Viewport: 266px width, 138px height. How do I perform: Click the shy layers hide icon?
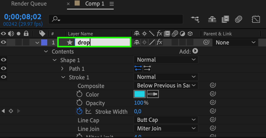[212, 19]
